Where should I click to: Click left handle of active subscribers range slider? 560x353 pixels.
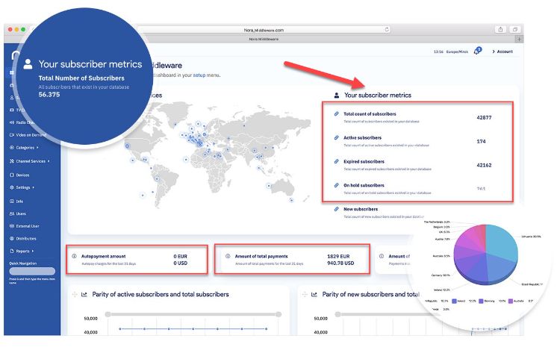pyautogui.click(x=108, y=314)
